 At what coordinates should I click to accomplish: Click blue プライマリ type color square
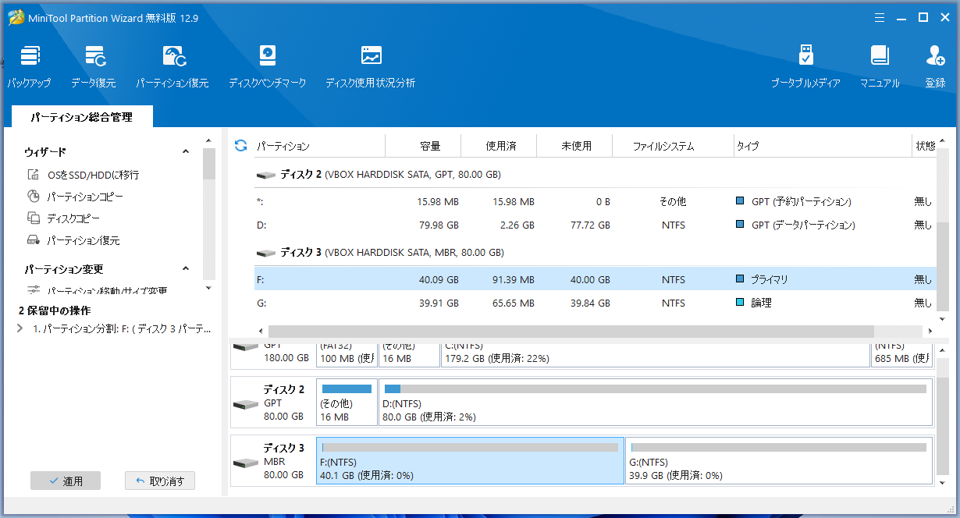tap(740, 279)
